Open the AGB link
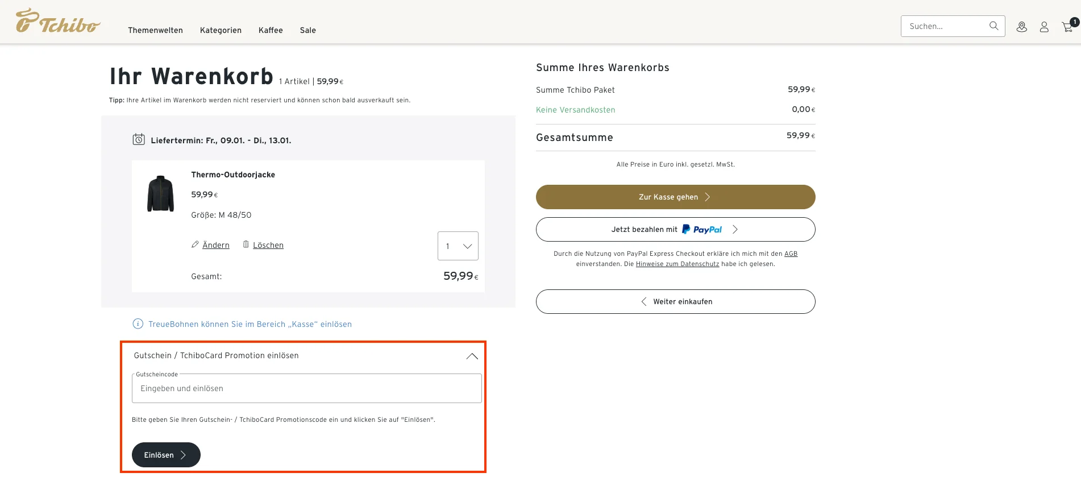 click(791, 254)
